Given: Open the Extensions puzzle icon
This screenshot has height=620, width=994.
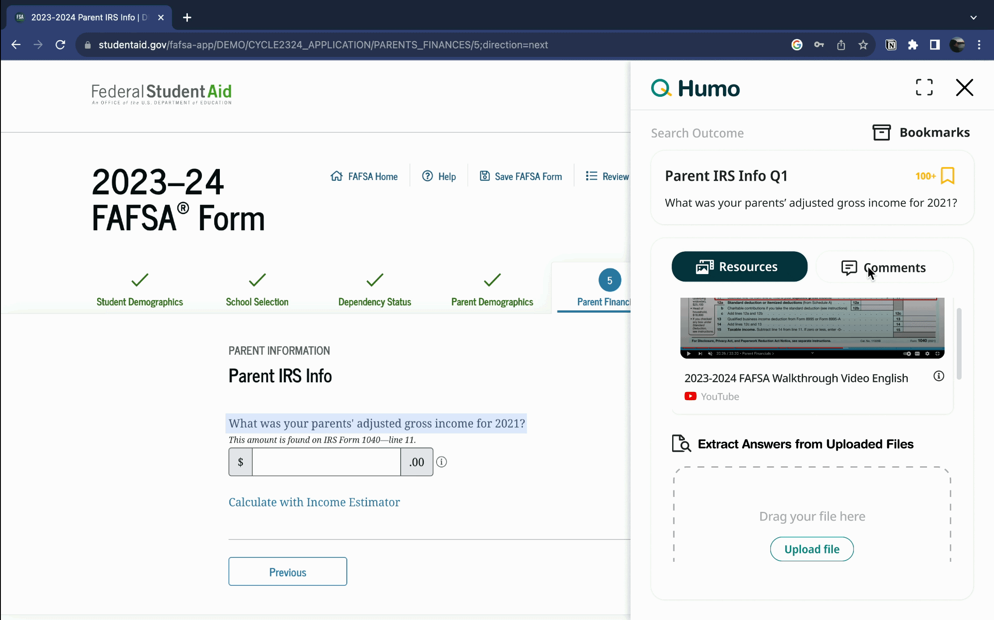Looking at the screenshot, I should [x=913, y=45].
